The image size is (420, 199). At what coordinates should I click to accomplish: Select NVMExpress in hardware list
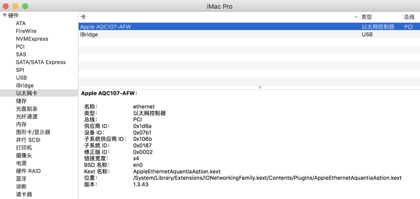point(32,39)
